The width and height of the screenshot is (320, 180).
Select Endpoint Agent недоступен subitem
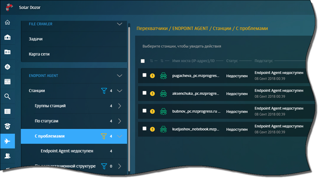pyautogui.click(x=74, y=151)
